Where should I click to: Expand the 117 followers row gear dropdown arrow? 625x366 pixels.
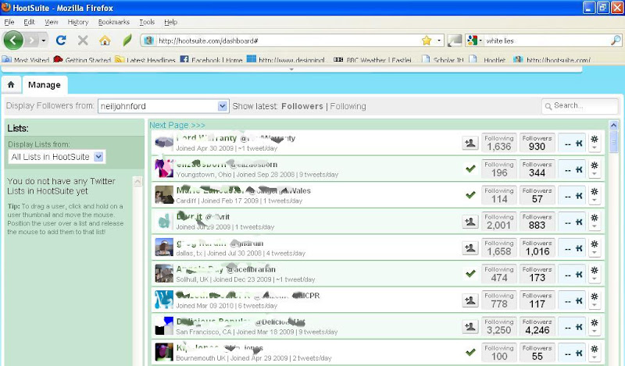click(595, 306)
